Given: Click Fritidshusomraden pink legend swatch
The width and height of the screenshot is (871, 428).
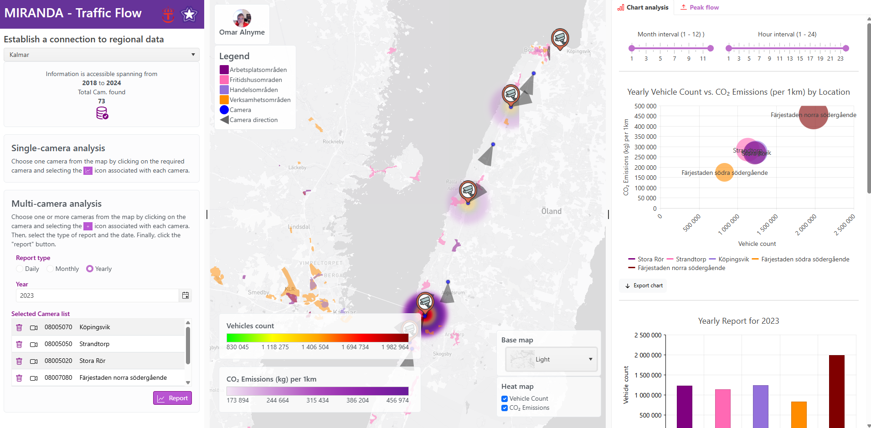Looking at the screenshot, I should [224, 80].
